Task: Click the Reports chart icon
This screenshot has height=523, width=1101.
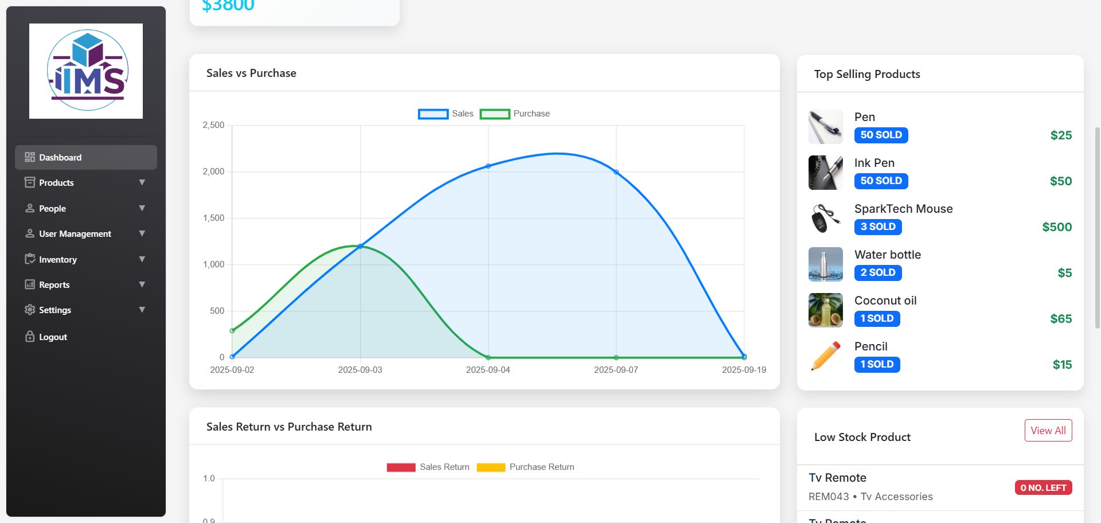Action: (x=30, y=284)
